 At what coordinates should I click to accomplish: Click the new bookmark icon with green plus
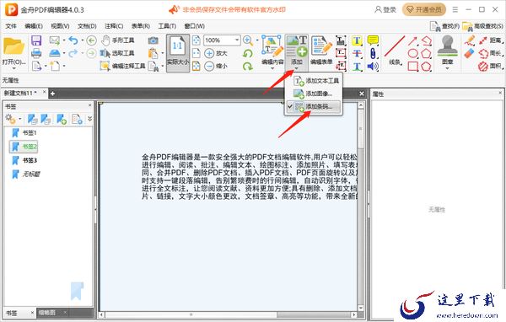62,119
